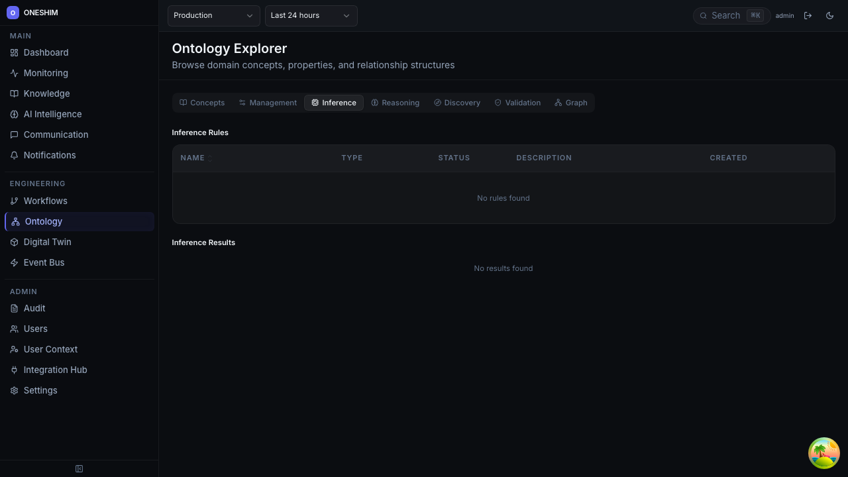This screenshot has height=477, width=848.
Task: Toggle dark mode moon icon
Action: (x=829, y=15)
